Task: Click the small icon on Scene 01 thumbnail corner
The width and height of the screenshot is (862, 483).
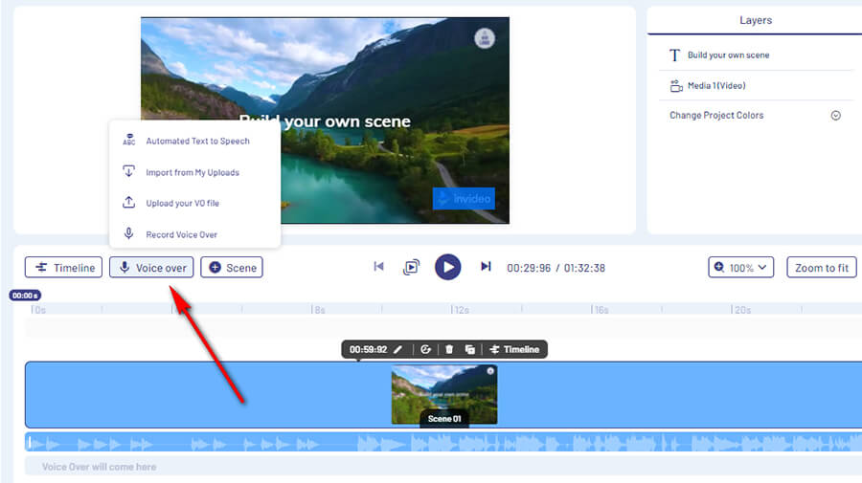Action: pos(490,371)
